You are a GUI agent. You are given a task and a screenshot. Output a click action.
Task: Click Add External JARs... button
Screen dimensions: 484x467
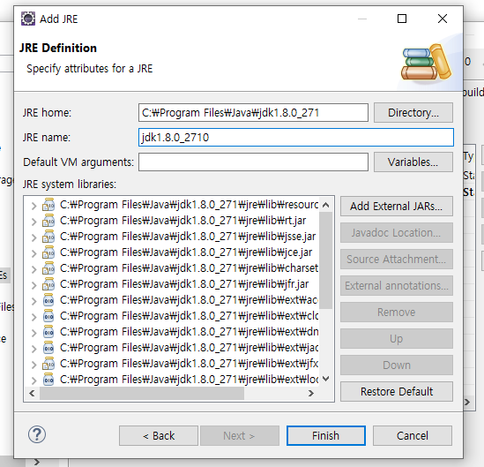397,207
